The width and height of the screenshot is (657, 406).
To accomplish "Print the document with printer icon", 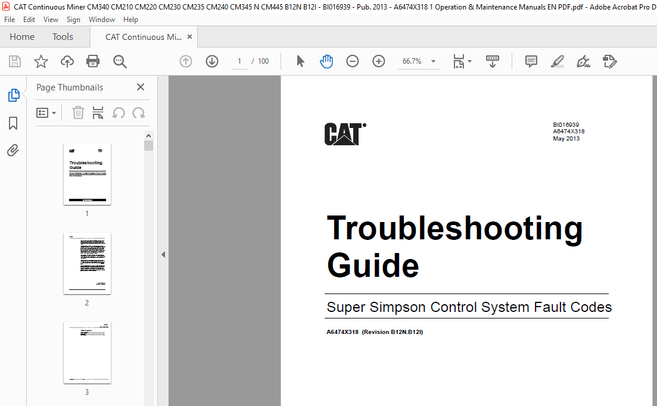I will tap(93, 61).
